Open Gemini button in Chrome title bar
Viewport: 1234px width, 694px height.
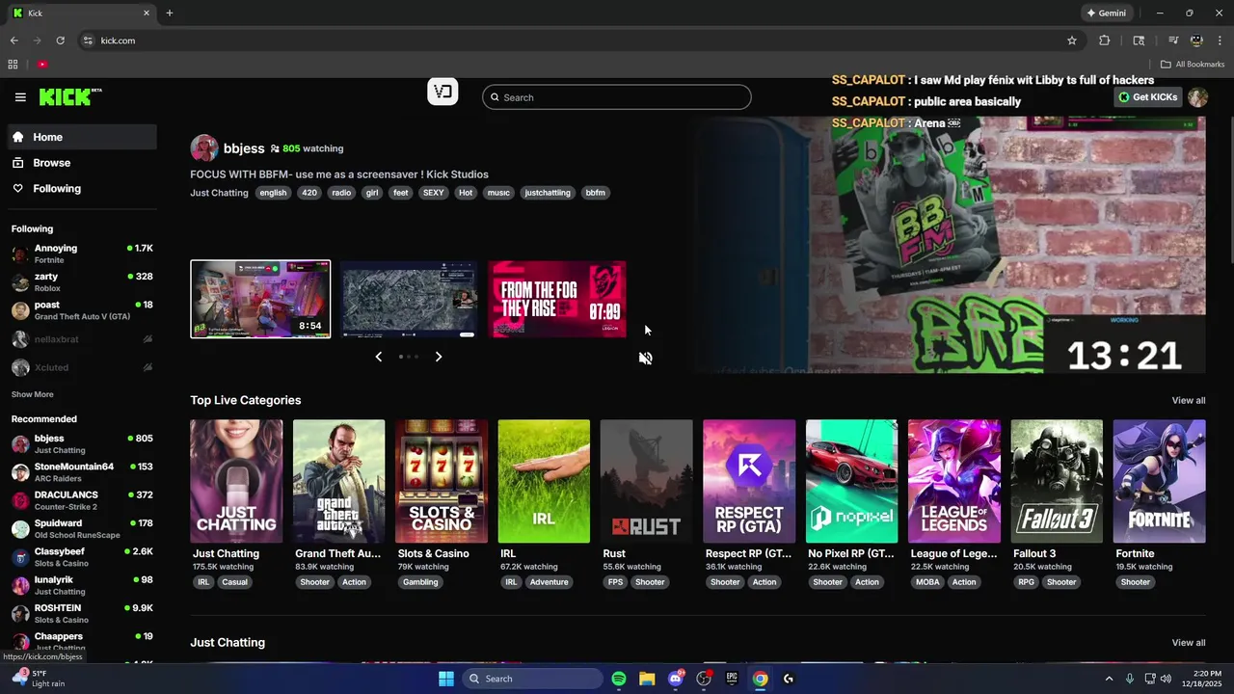tap(1107, 13)
